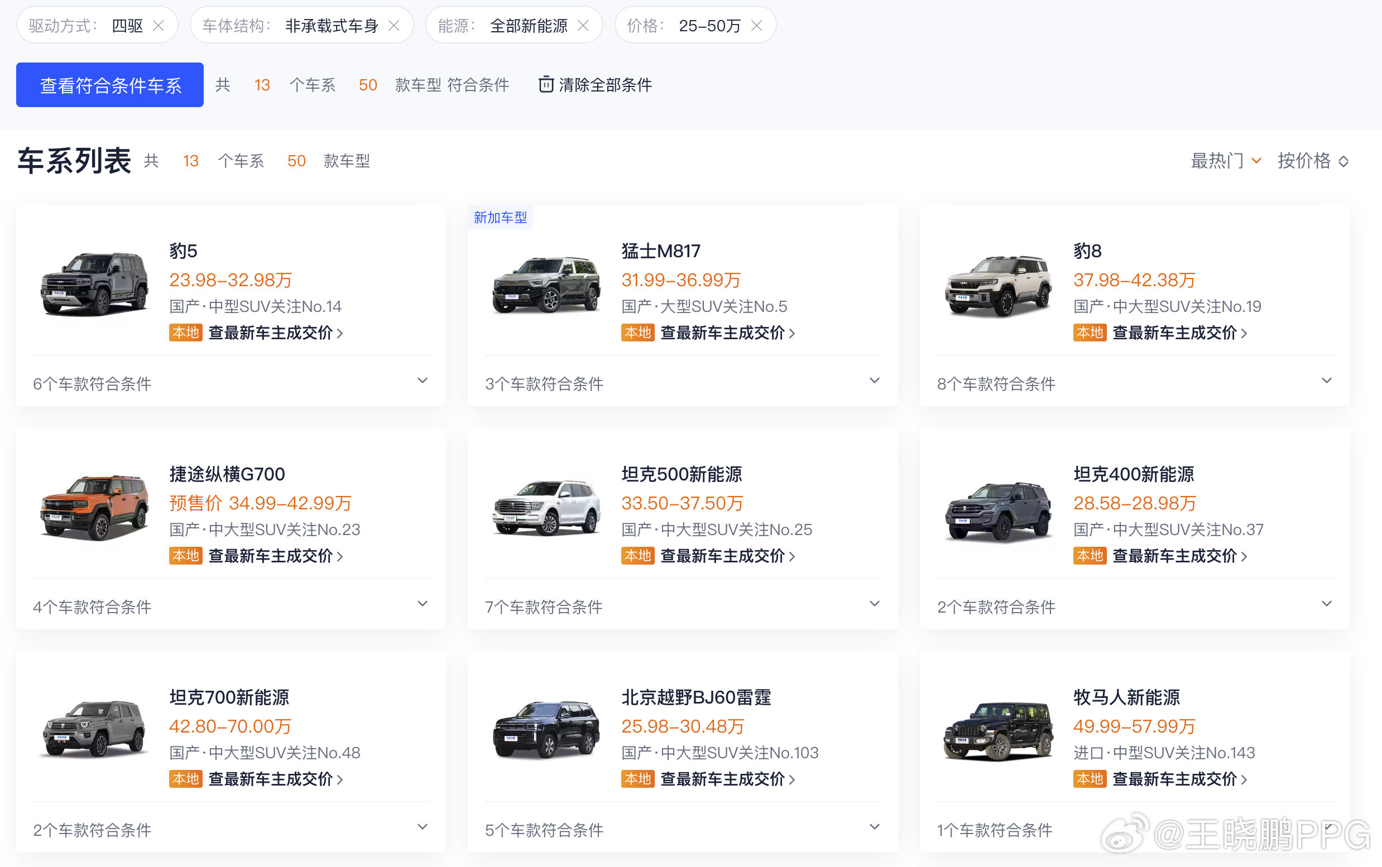Screen dimensions: 1382x867
Task: Open 坦克500新能源 查最新车主成交价 link
Action: point(727,556)
